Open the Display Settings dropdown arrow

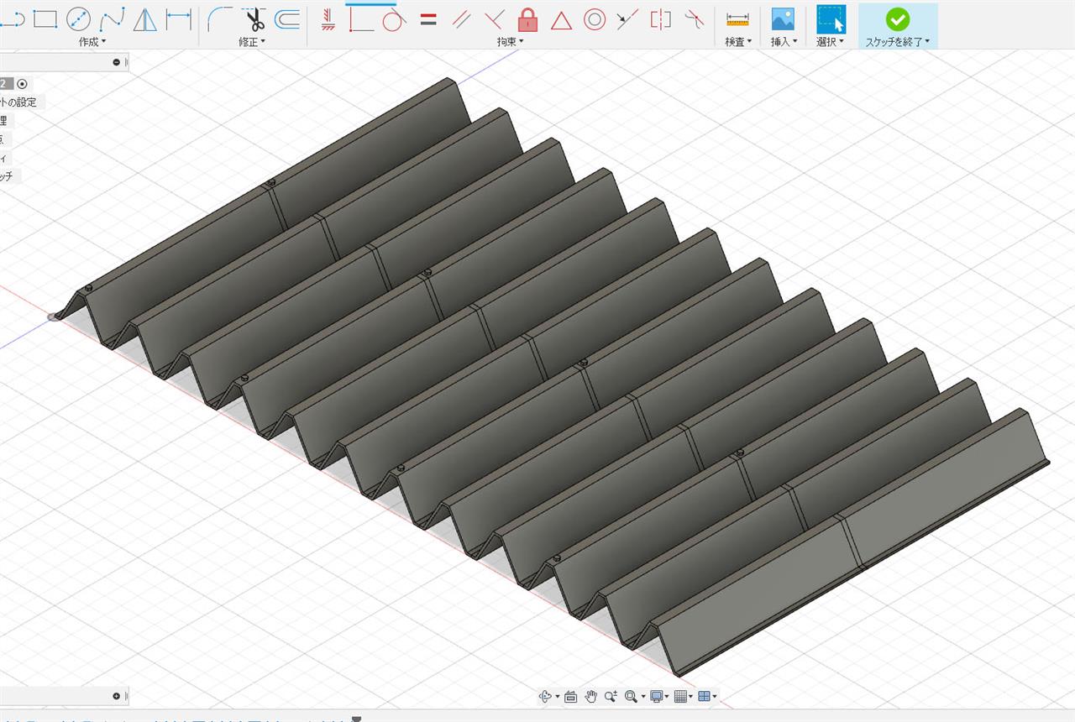click(668, 697)
